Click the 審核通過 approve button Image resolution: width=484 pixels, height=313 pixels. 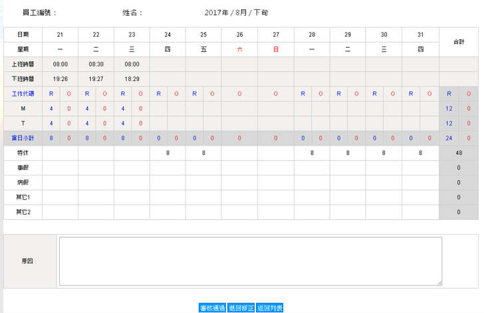point(213,308)
